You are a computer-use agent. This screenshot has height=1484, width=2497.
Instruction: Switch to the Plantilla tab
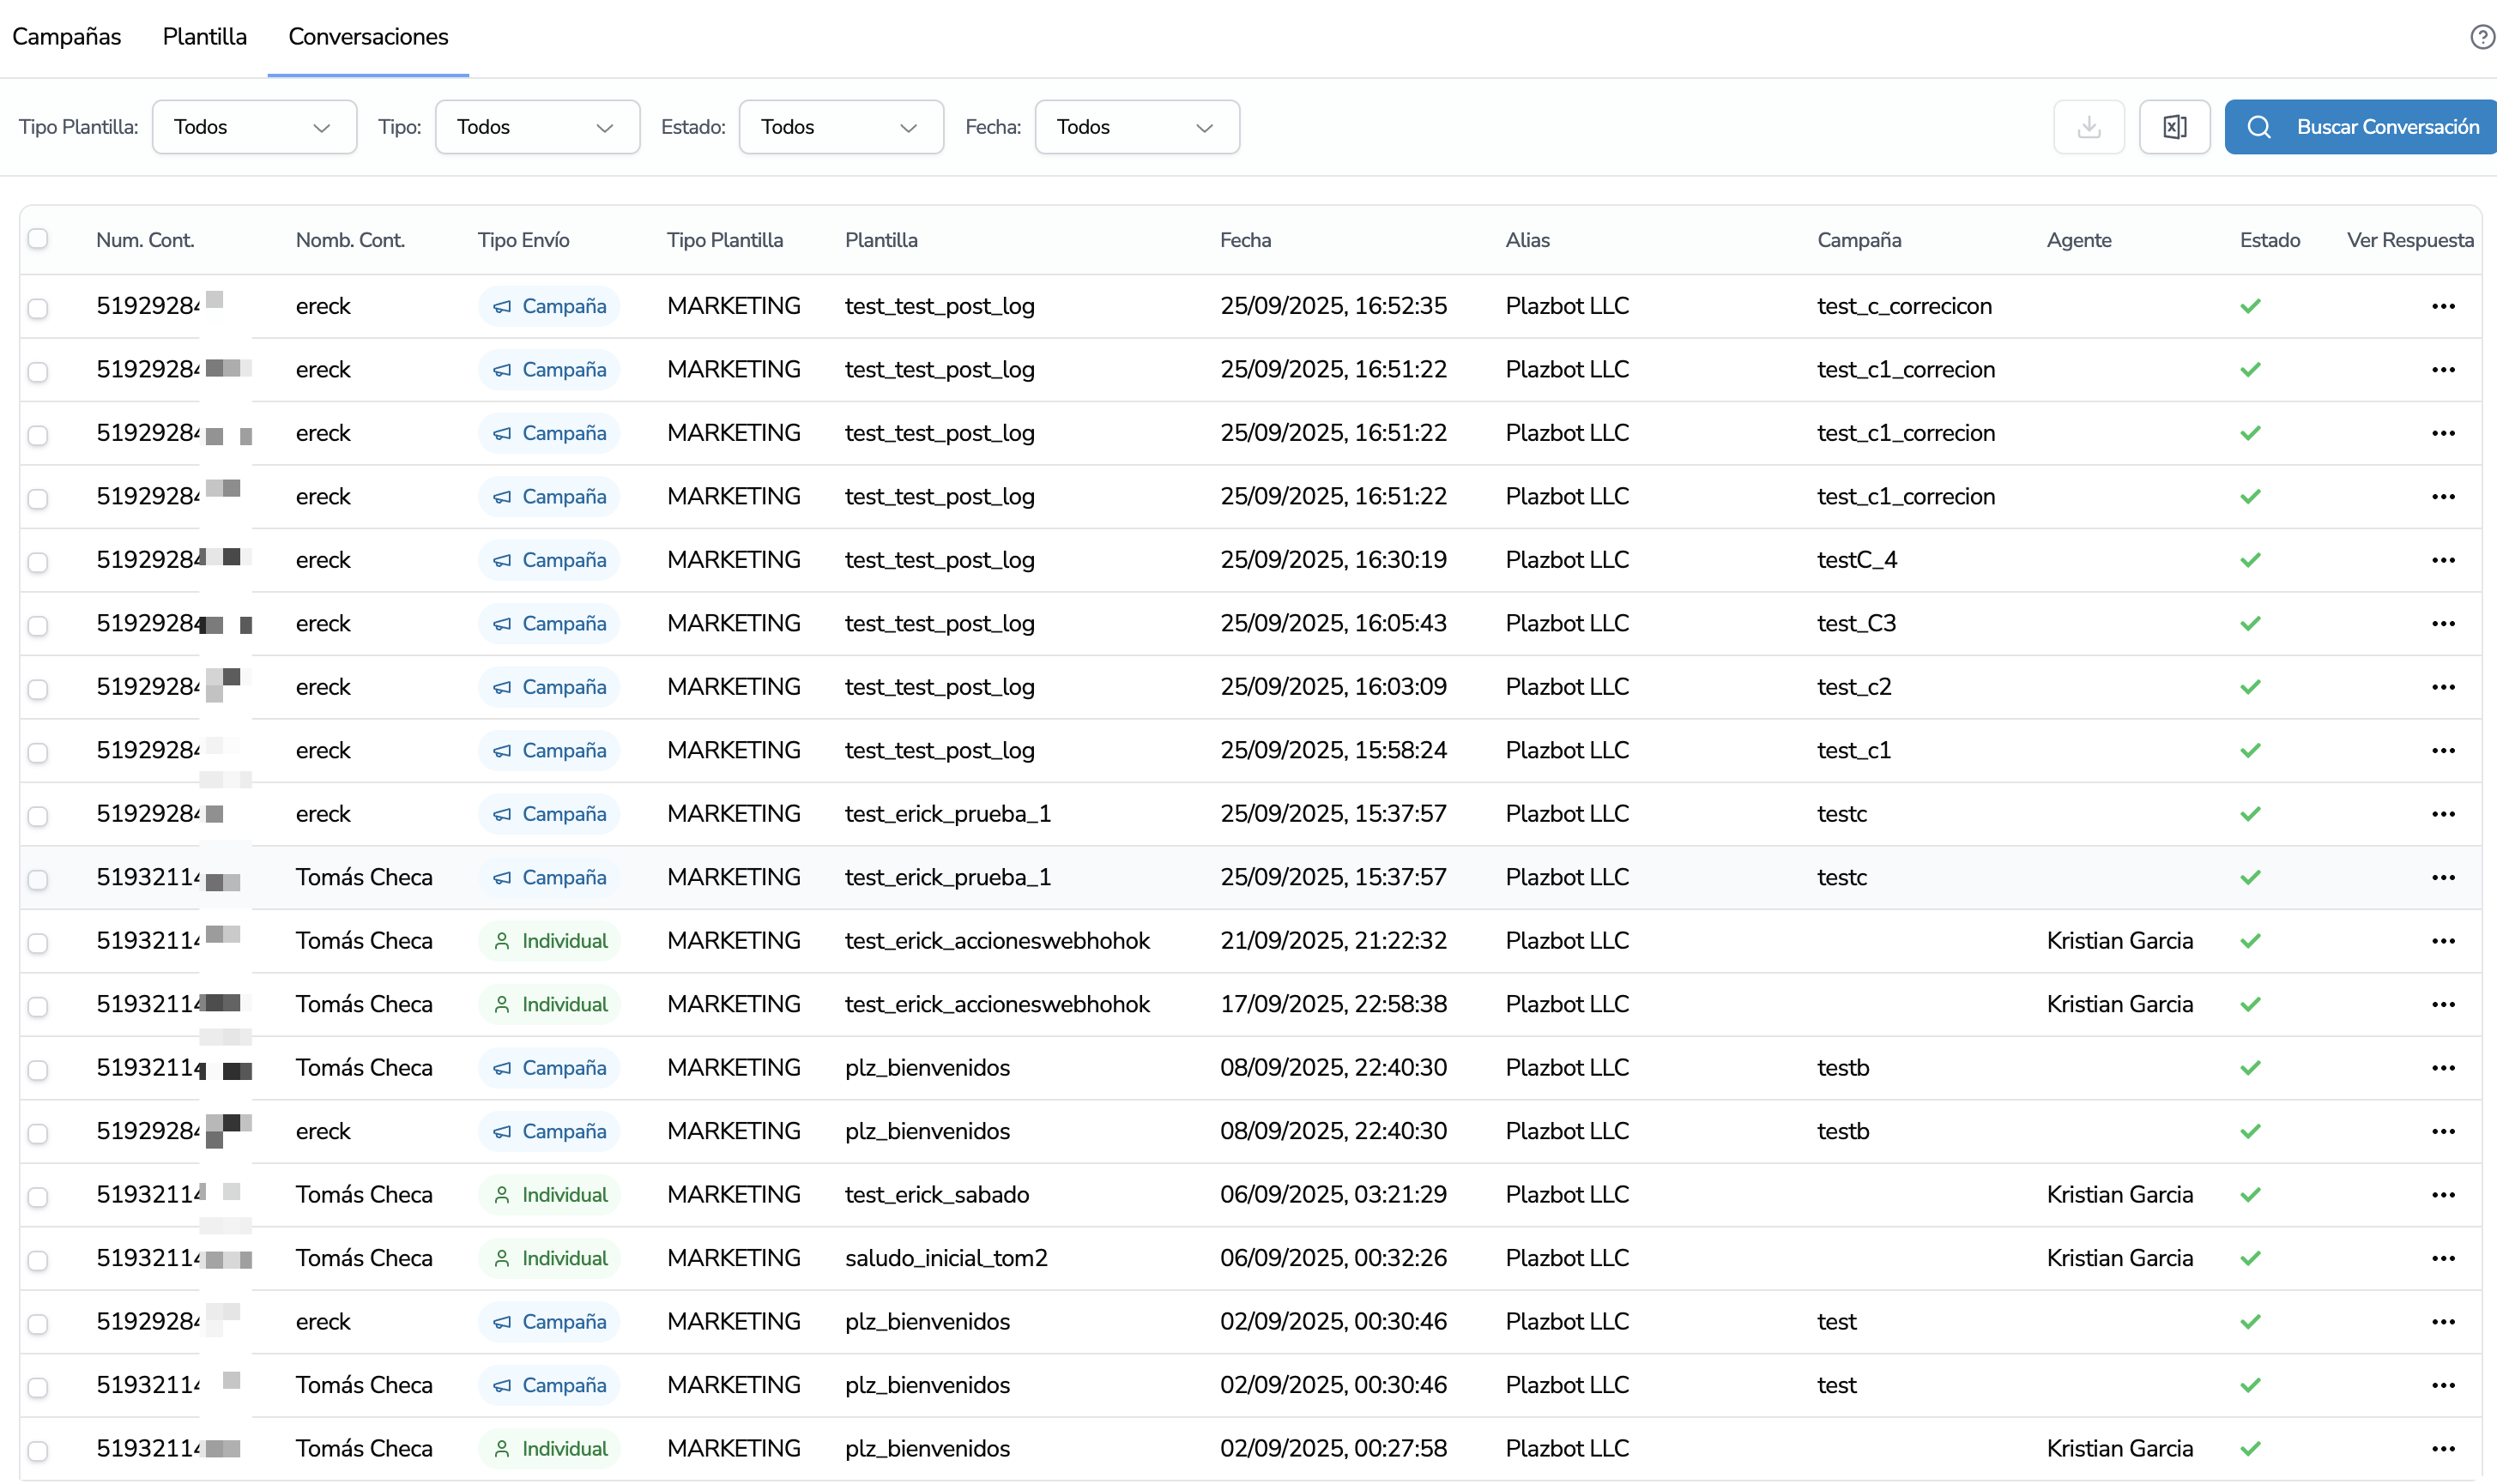click(x=205, y=37)
